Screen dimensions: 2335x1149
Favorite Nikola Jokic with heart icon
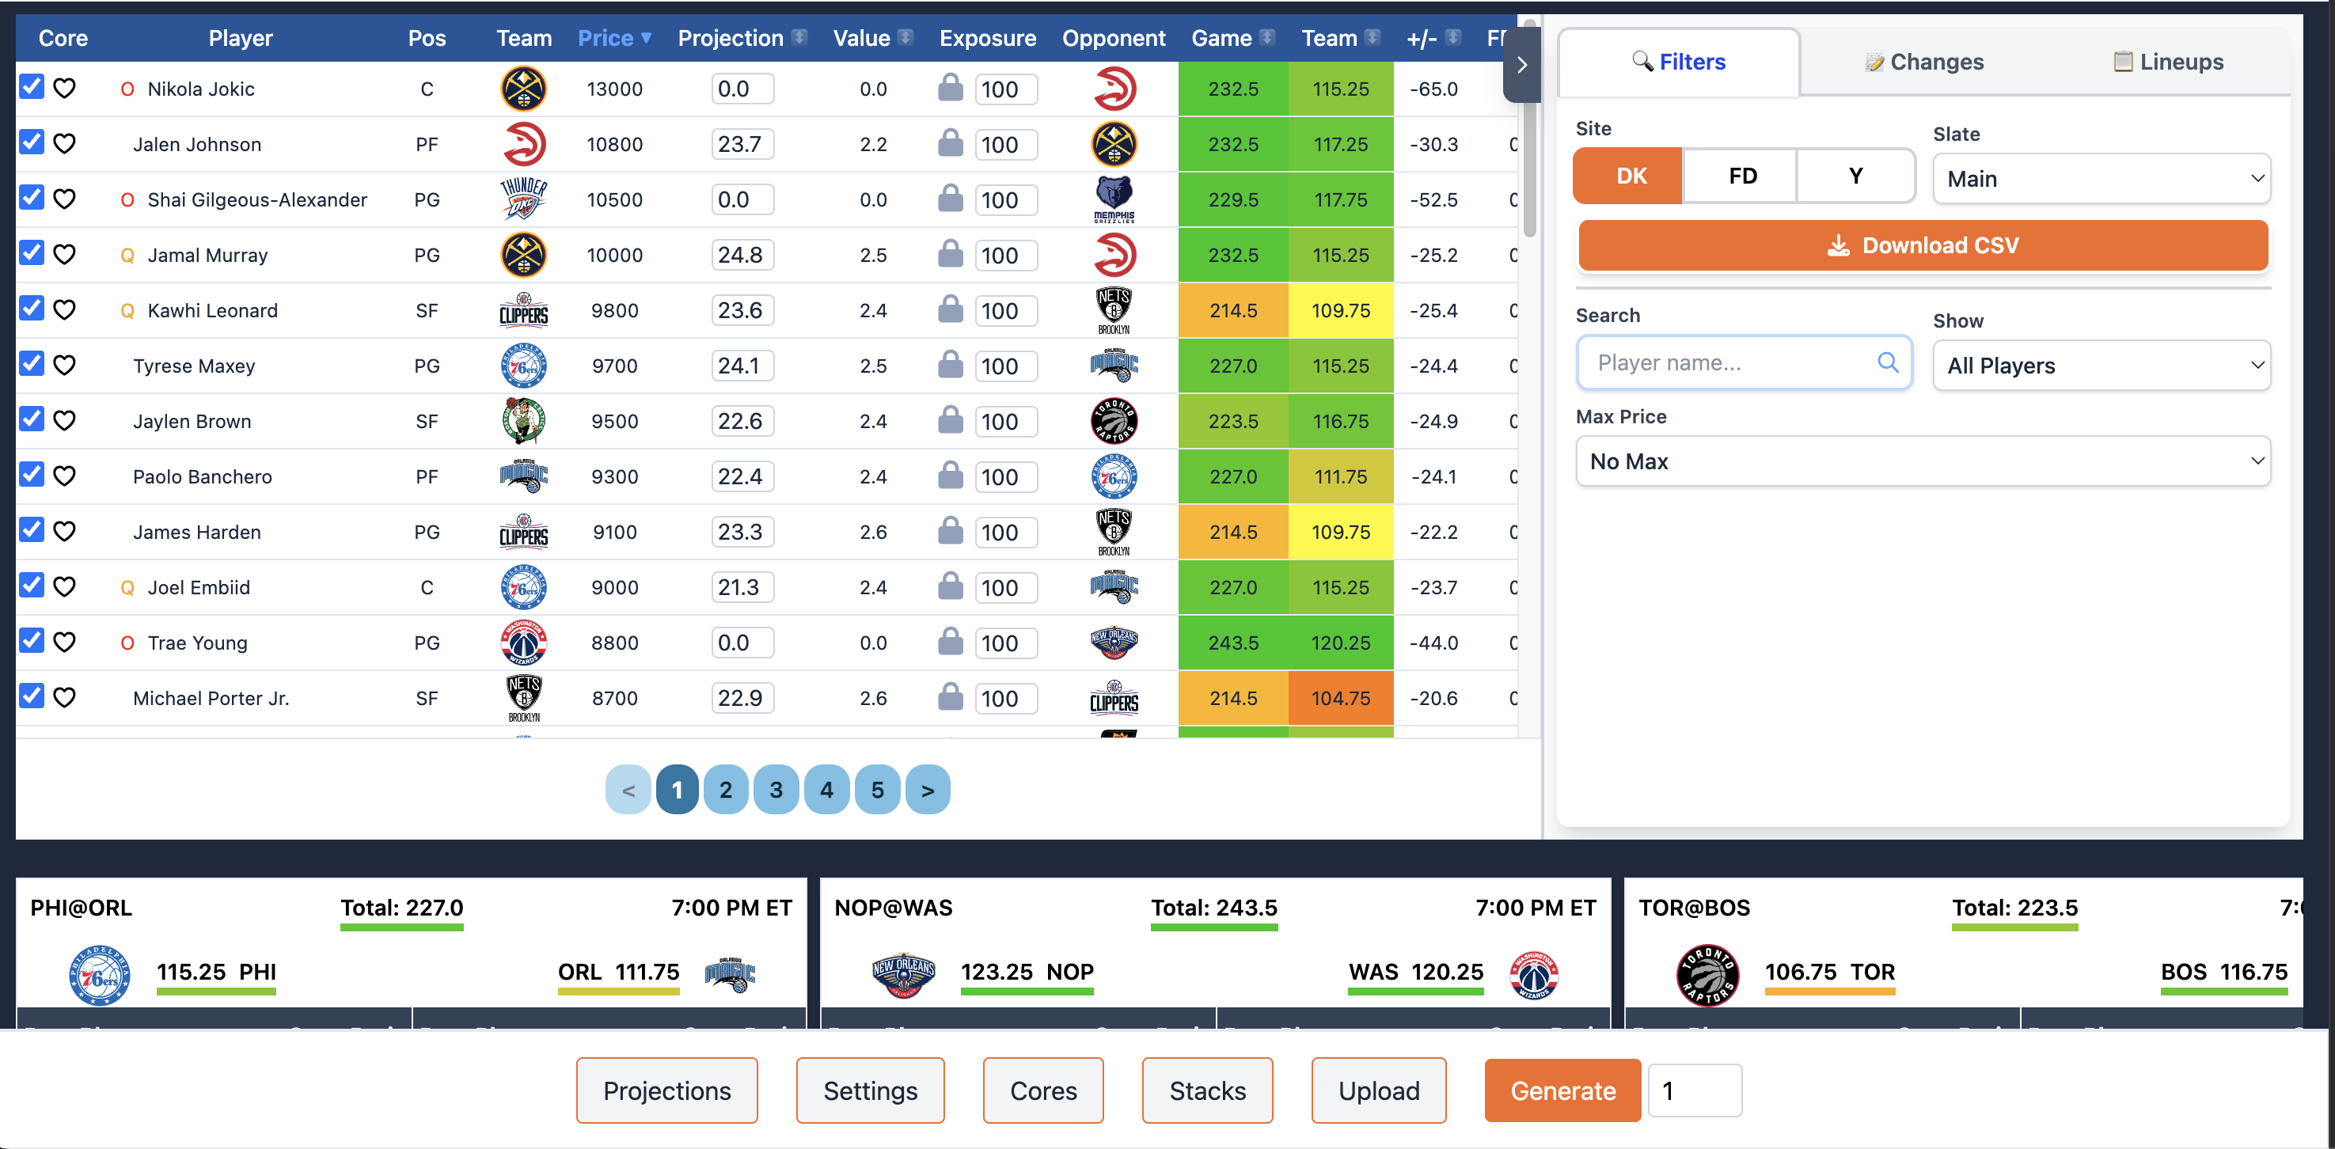tap(64, 88)
